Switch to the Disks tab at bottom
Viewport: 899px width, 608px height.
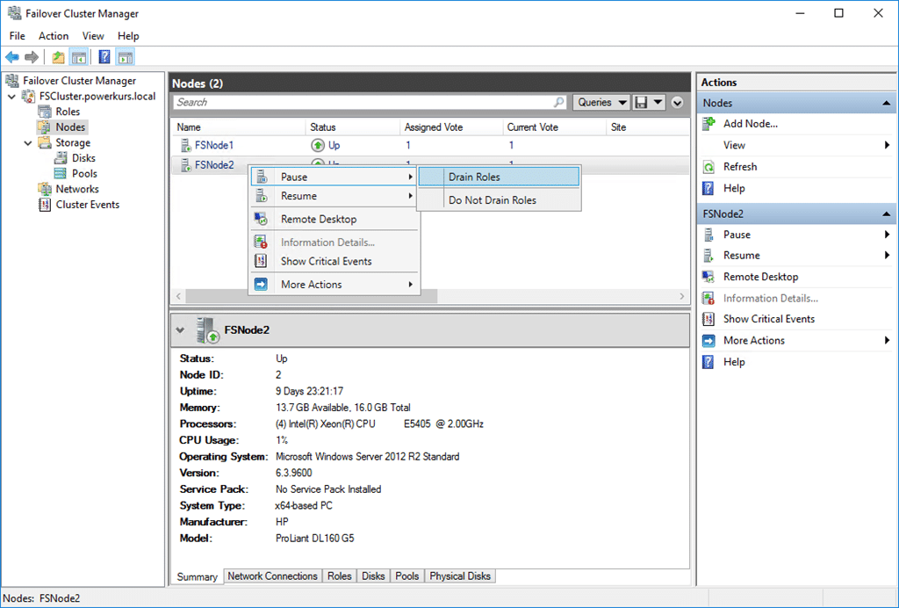click(373, 575)
